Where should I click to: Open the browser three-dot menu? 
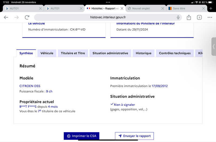(210, 17)
